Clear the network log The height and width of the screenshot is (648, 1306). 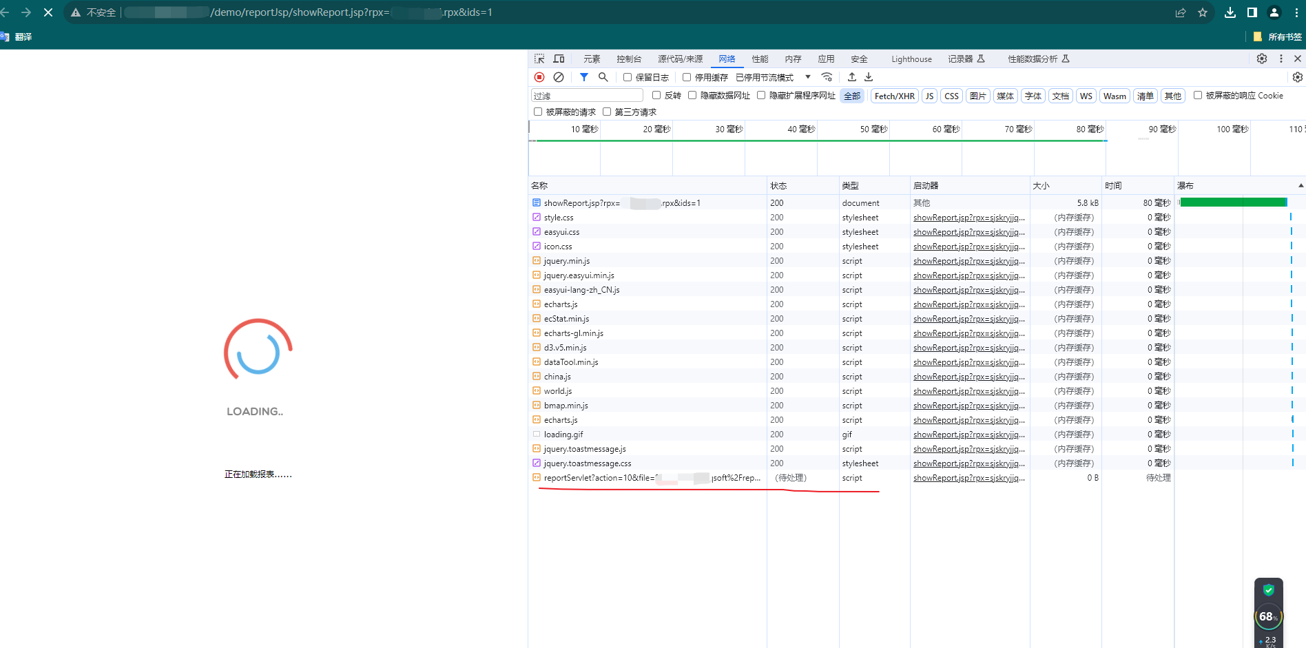(x=559, y=77)
